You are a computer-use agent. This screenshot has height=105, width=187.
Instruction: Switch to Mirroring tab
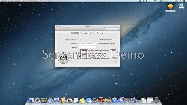pyautogui.click(x=100, y=33)
